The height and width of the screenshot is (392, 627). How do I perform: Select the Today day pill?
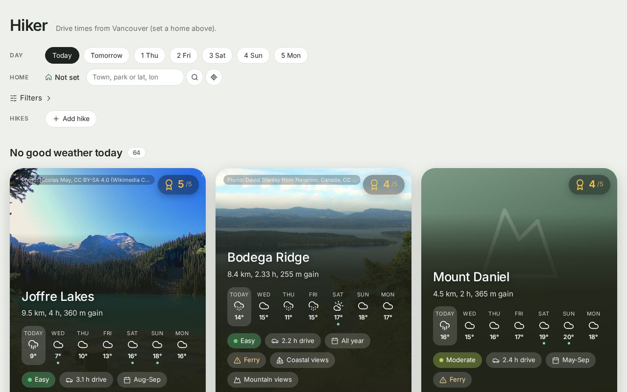click(x=62, y=55)
